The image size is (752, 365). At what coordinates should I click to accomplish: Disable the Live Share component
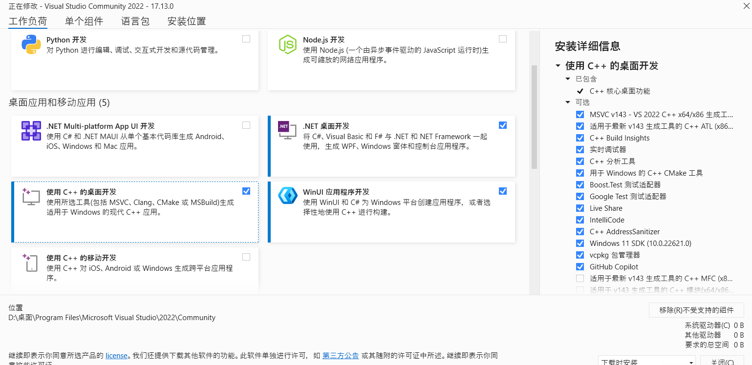580,208
